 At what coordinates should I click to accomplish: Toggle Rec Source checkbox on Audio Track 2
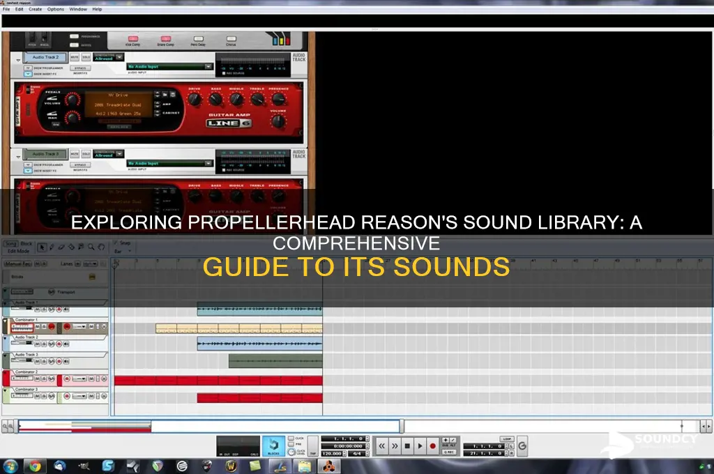point(224,73)
